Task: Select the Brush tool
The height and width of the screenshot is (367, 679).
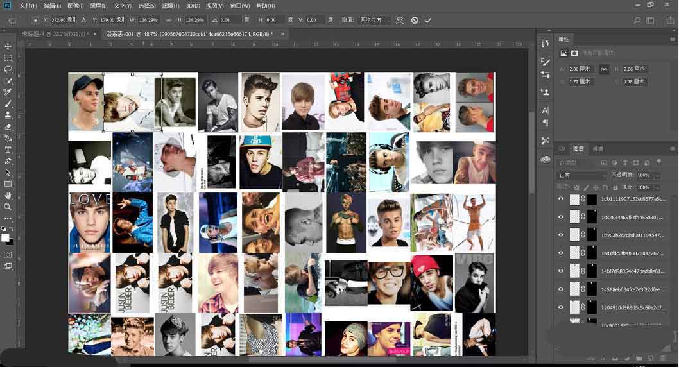Action: (8, 104)
